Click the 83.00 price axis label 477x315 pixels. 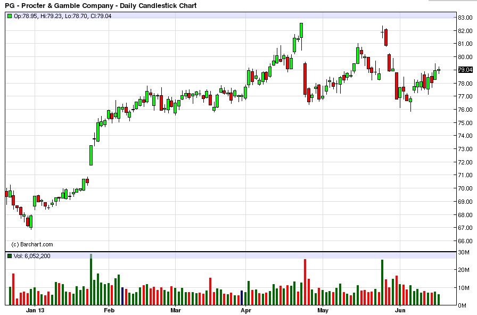coord(465,18)
